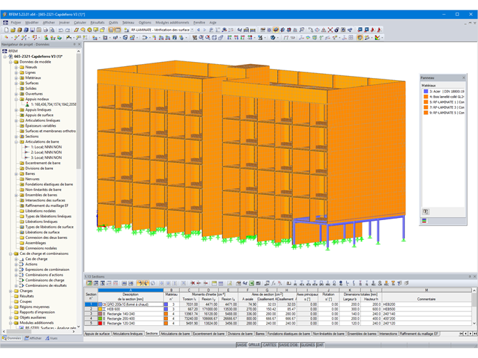This screenshot has height=358, width=478.
Task: Open the Vues navigator tab
Action: pos(52,338)
